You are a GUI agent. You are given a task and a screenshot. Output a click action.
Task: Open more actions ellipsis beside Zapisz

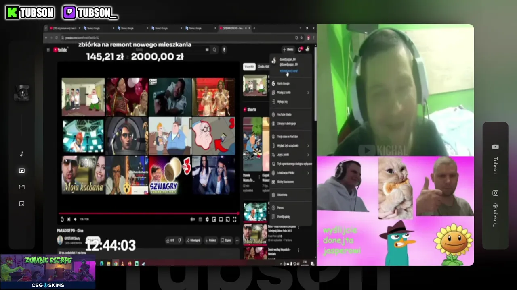pos(237,240)
